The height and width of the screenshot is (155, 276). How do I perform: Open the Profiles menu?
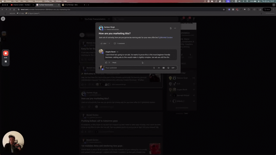pyautogui.click(x=47, y=1)
